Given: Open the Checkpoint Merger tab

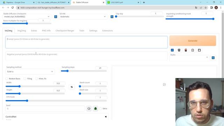Looking at the screenshot, I should 65,30.
